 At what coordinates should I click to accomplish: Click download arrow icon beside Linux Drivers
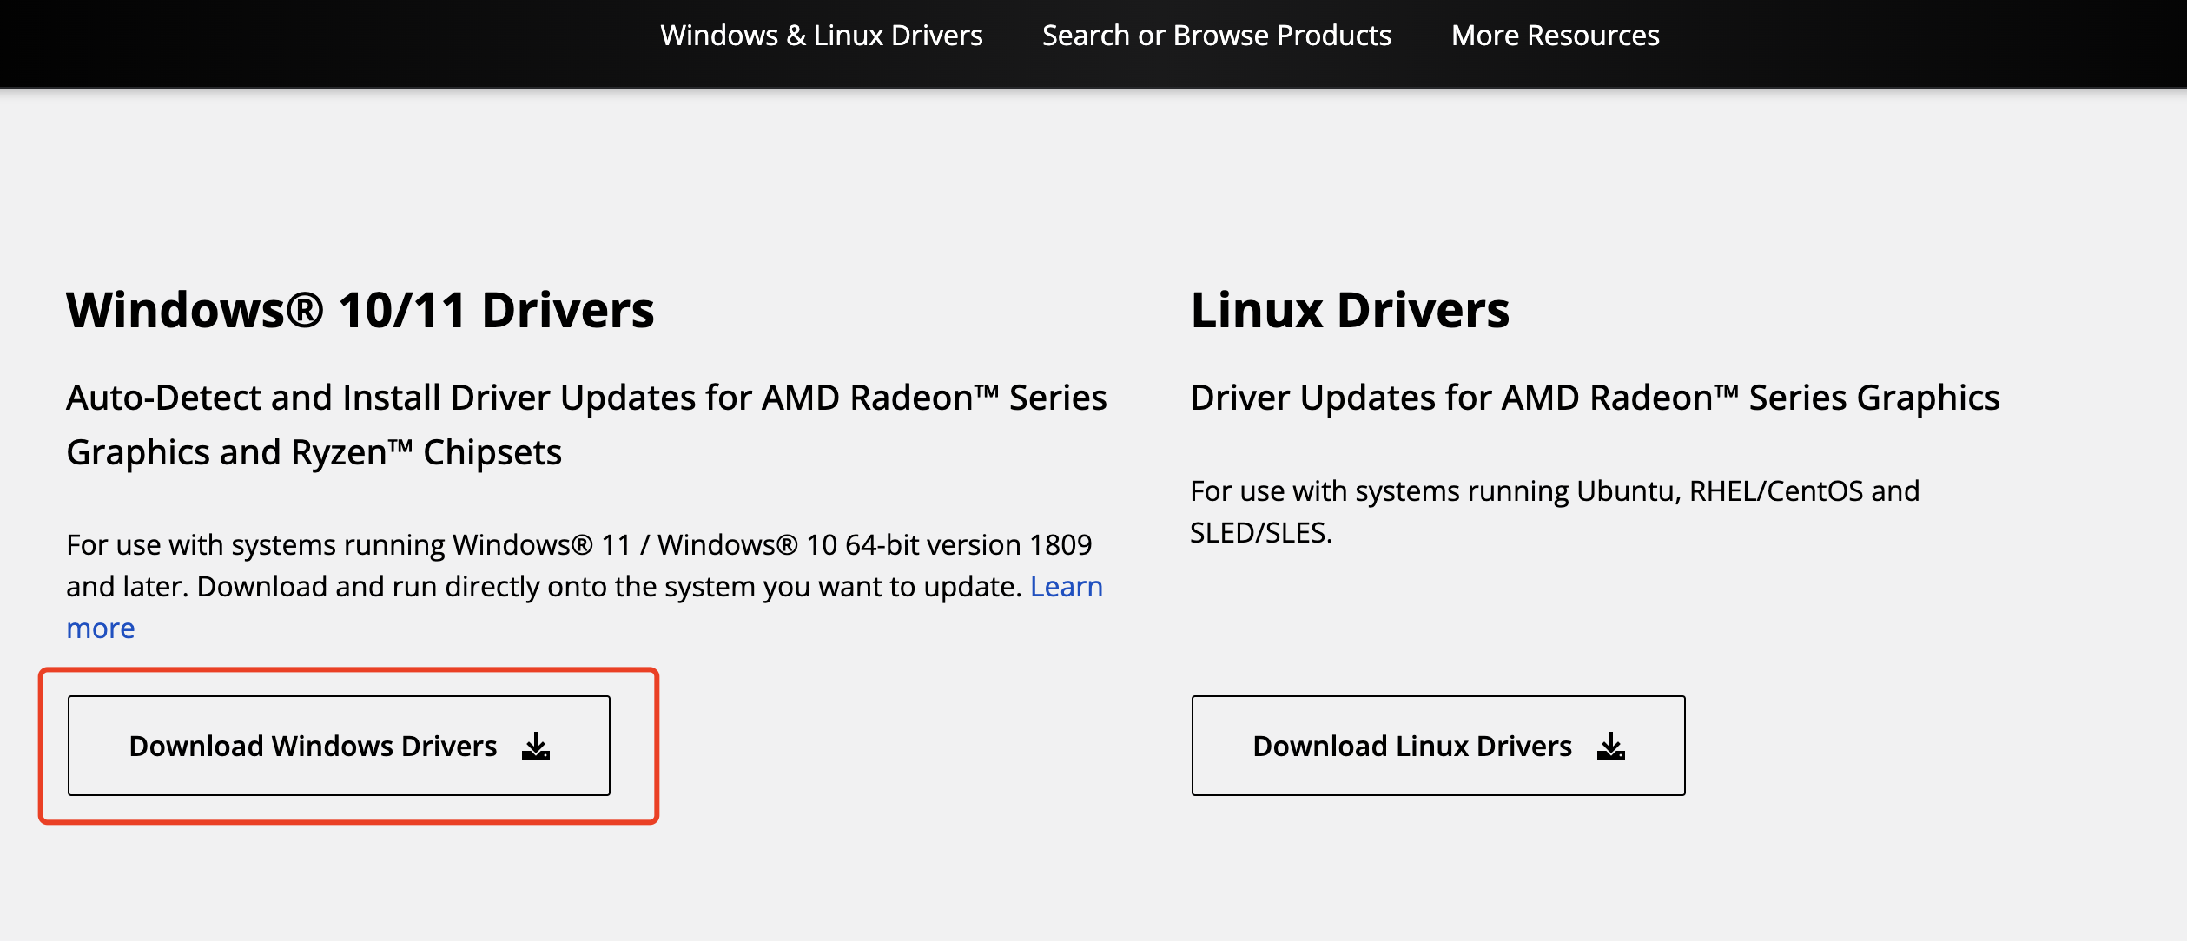click(x=1611, y=746)
